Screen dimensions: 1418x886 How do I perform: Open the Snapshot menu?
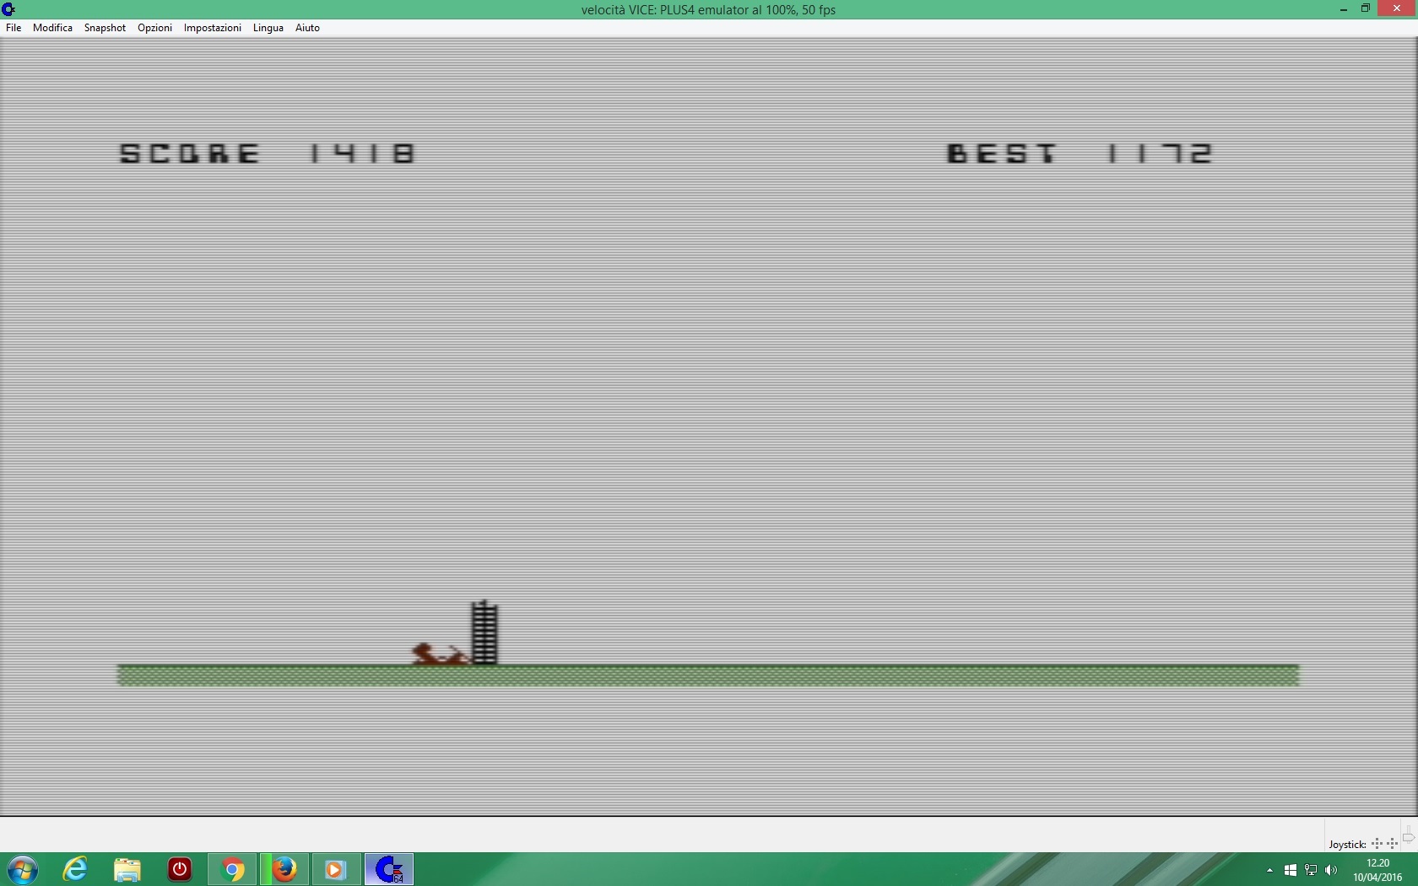click(105, 28)
